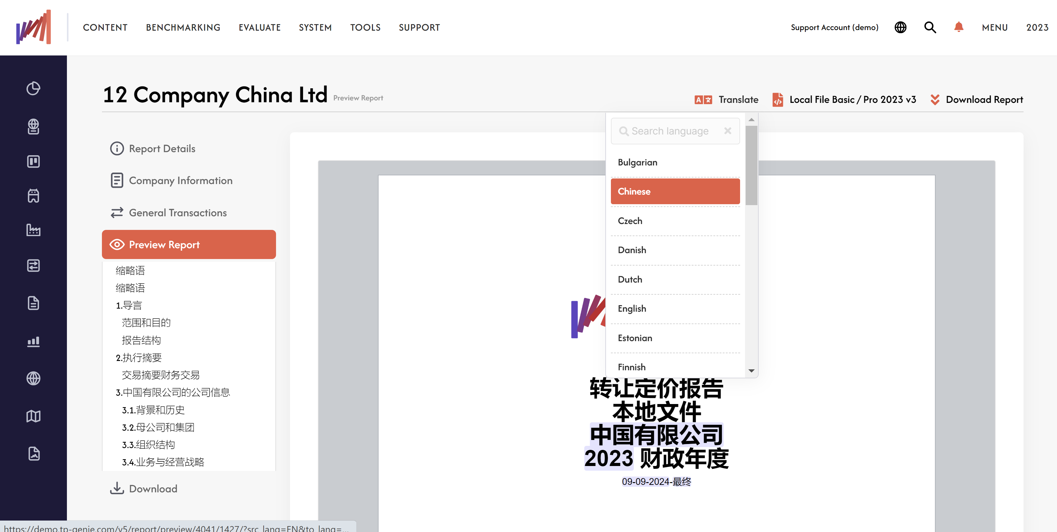Jump to outline item 范围和目的

(x=146, y=323)
